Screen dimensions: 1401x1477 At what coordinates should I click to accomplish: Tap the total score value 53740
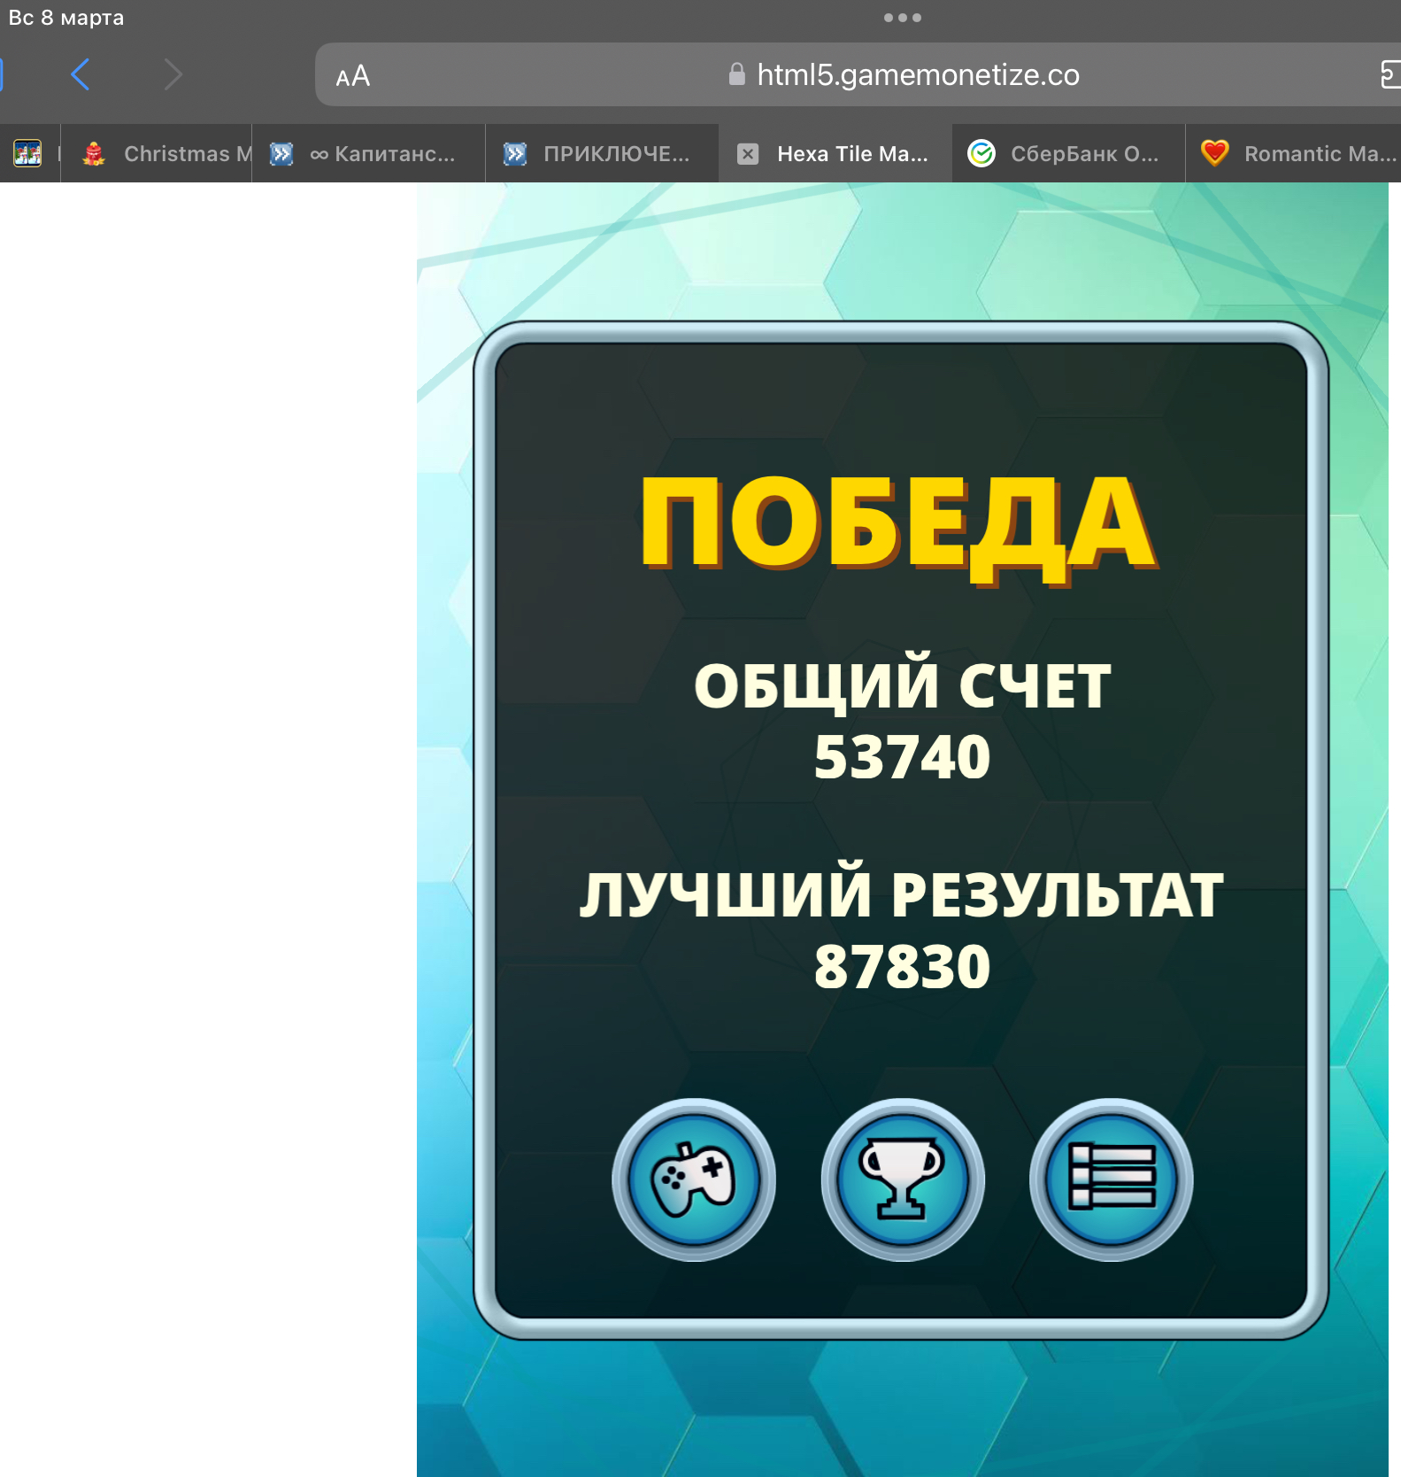tap(902, 757)
